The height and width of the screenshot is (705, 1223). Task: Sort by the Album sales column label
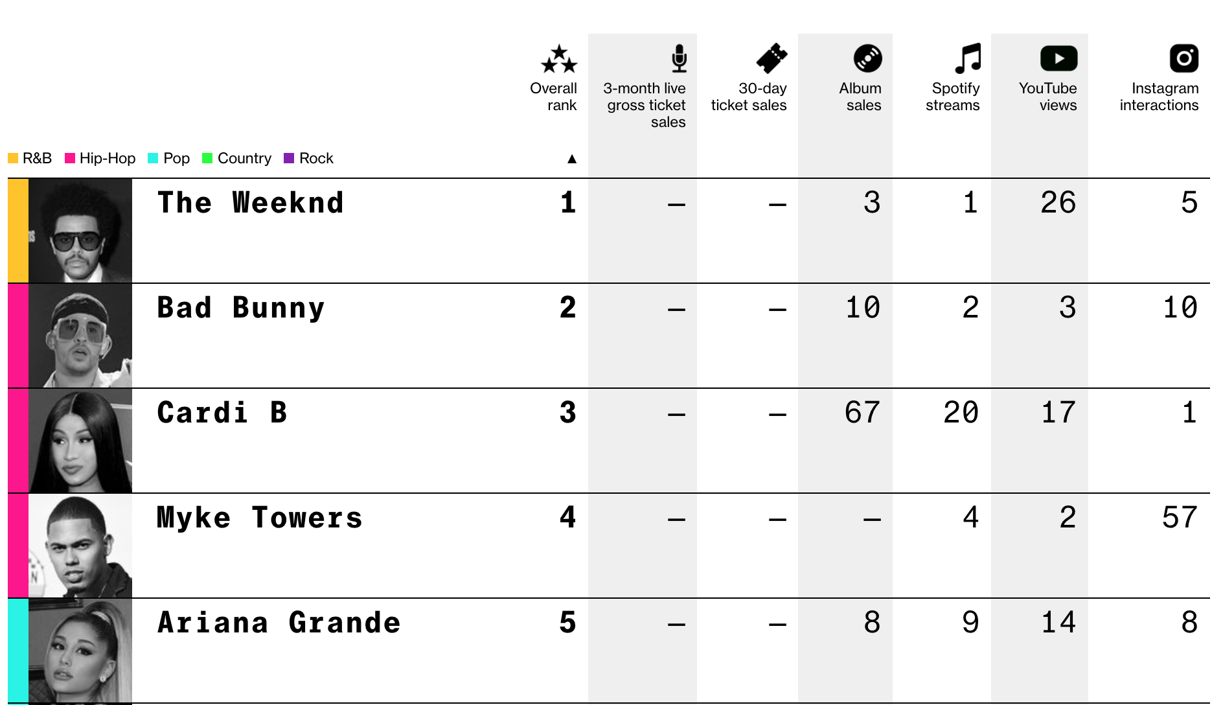tap(860, 97)
